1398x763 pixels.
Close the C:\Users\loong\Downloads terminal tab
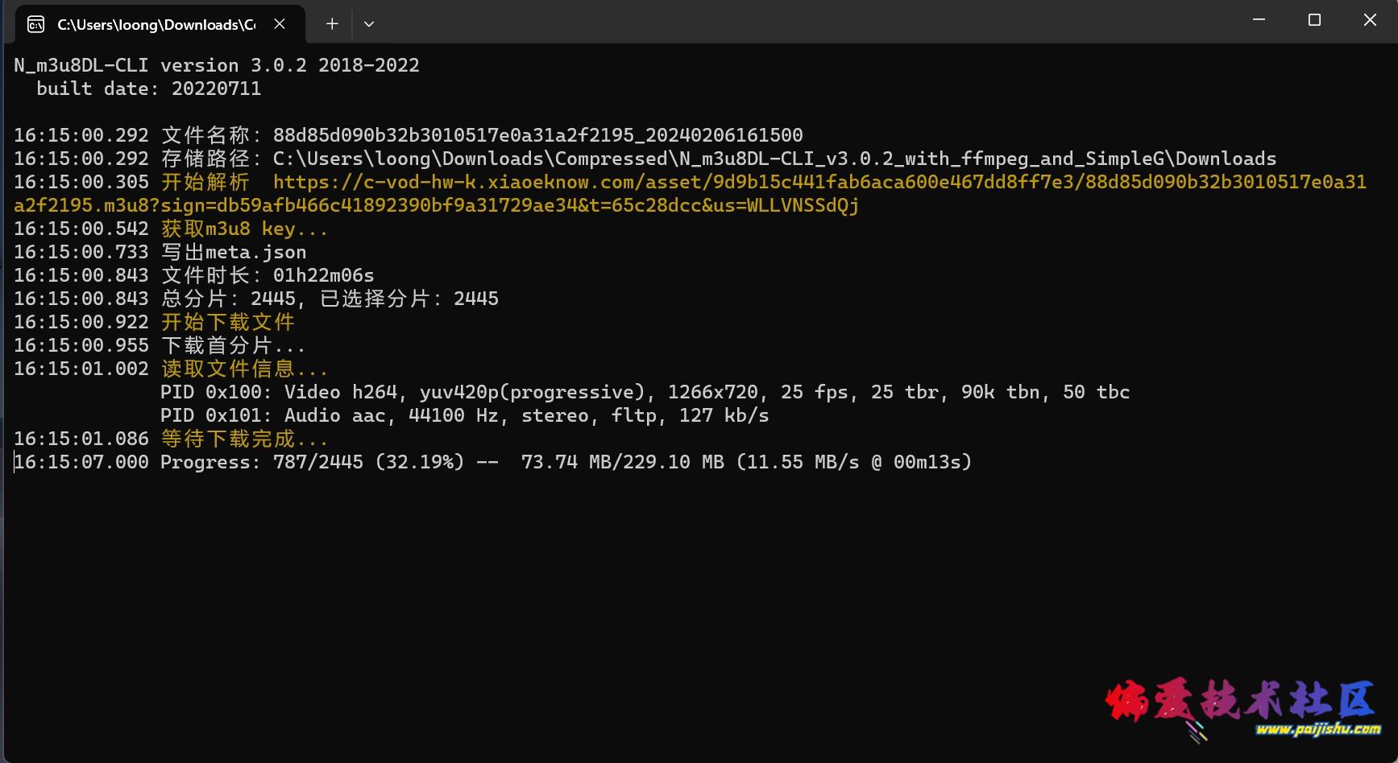(x=280, y=24)
